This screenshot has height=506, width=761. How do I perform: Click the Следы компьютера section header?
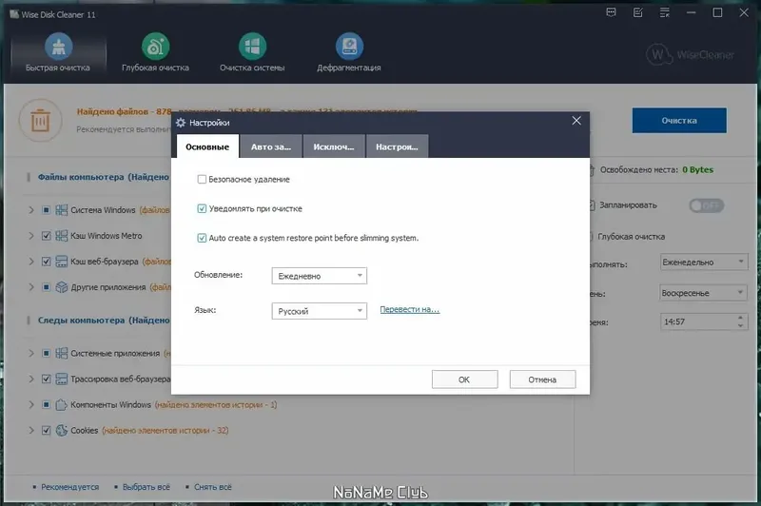coord(104,321)
